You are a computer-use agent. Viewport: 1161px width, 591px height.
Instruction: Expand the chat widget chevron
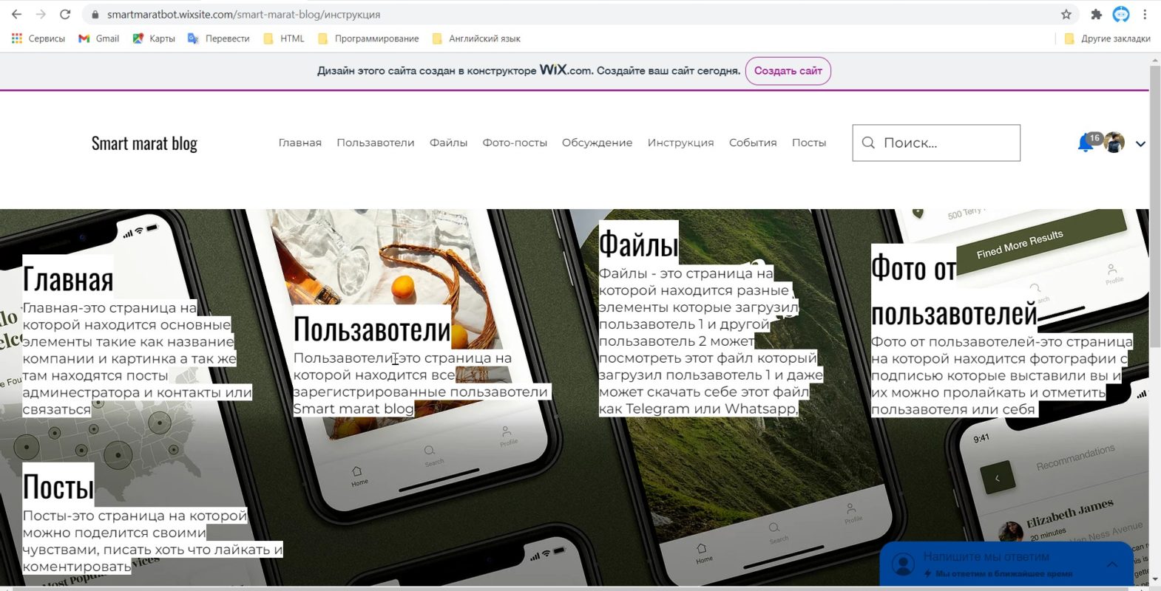tap(1111, 564)
